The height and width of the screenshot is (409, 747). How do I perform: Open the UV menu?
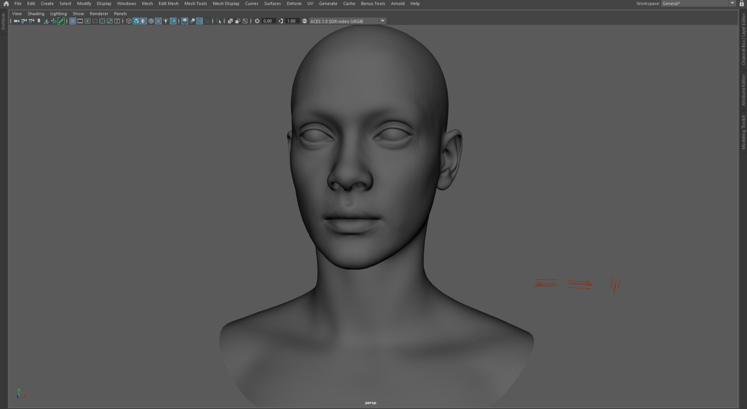pos(310,3)
